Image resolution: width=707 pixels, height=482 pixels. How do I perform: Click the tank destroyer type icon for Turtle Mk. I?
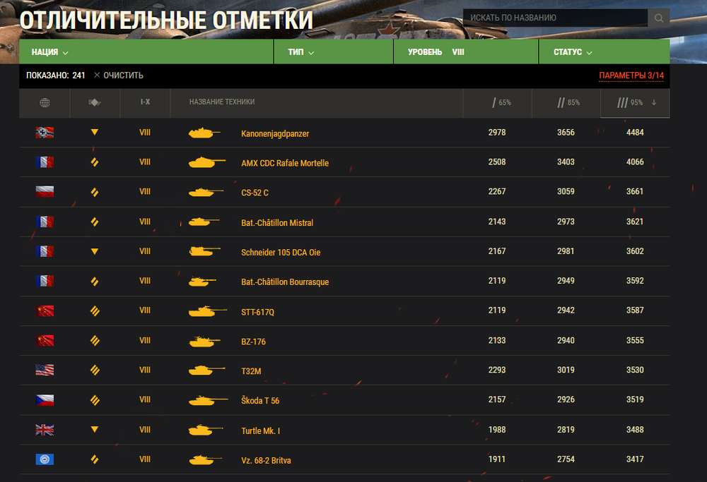(x=94, y=429)
